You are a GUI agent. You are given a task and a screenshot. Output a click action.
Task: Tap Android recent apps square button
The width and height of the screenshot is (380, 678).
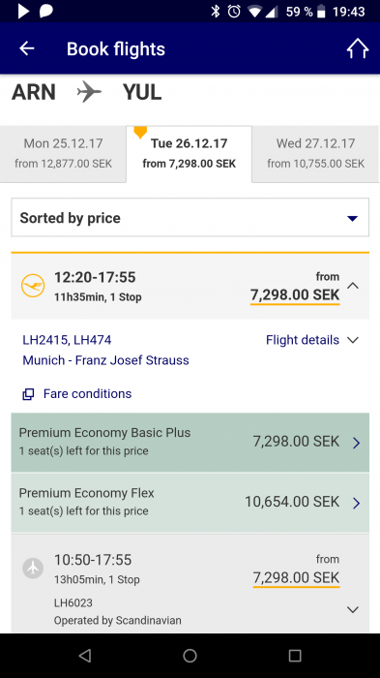pyautogui.click(x=295, y=656)
